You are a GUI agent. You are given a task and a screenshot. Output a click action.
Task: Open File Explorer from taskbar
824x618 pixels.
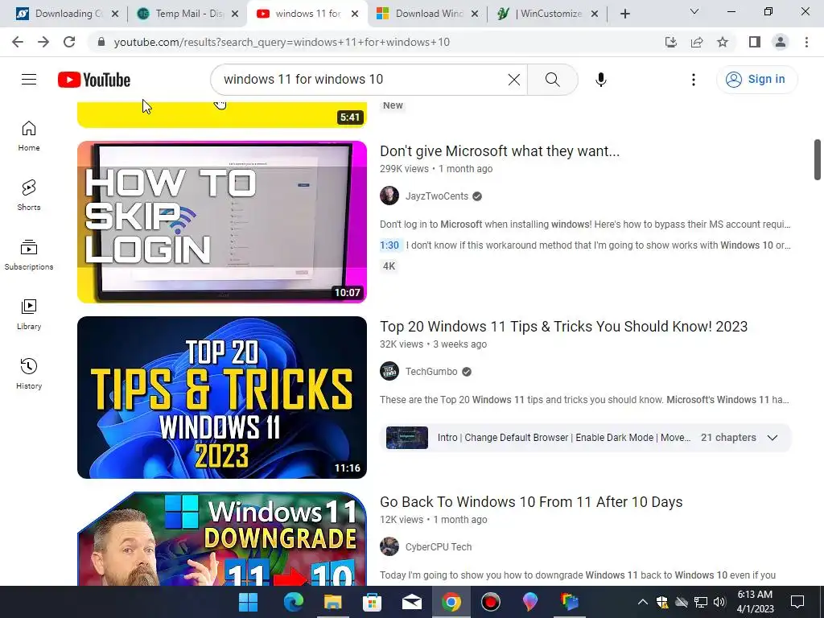(332, 602)
